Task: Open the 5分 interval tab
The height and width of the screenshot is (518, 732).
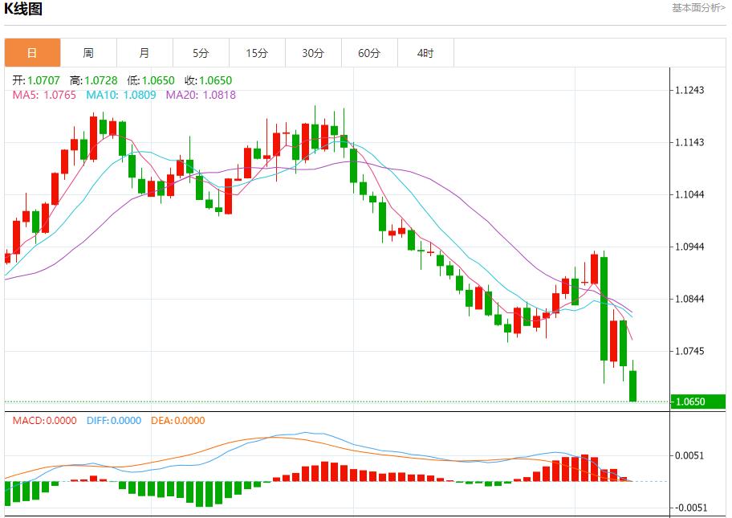Action: point(201,53)
